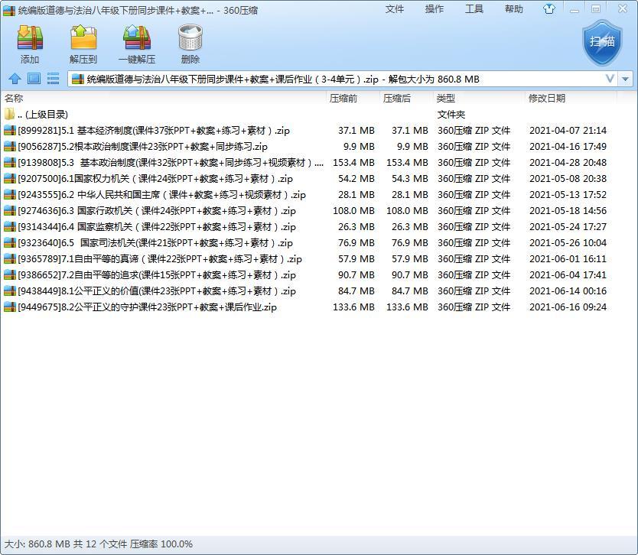
Task: Open the 工具 menu
Action: pos(474,9)
